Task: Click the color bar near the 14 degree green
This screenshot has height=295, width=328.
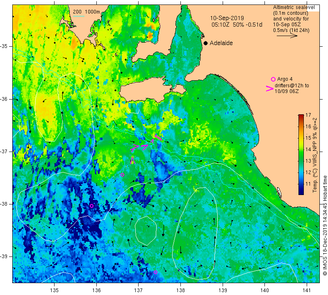Action: point(301,149)
